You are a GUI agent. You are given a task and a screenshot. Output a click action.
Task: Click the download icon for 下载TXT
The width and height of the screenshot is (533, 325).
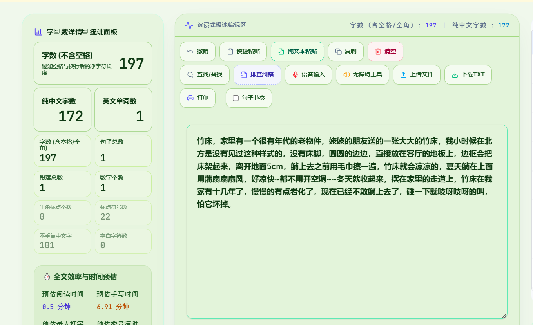pyautogui.click(x=455, y=74)
